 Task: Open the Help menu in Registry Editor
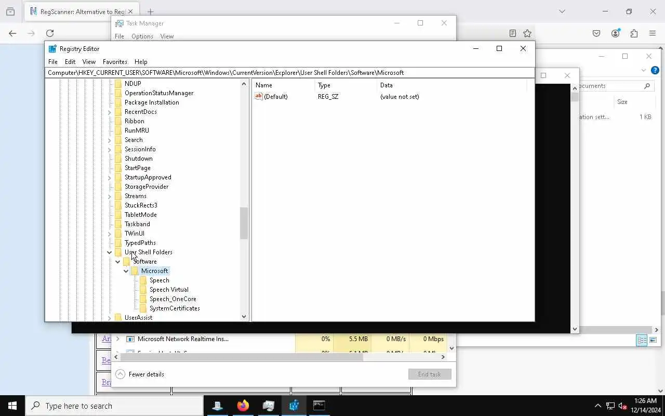click(x=141, y=61)
